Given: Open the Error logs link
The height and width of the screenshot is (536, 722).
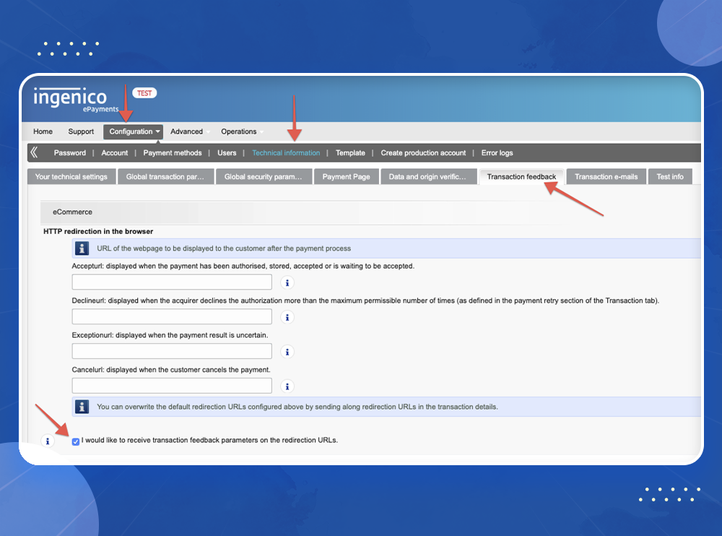Looking at the screenshot, I should click(497, 153).
